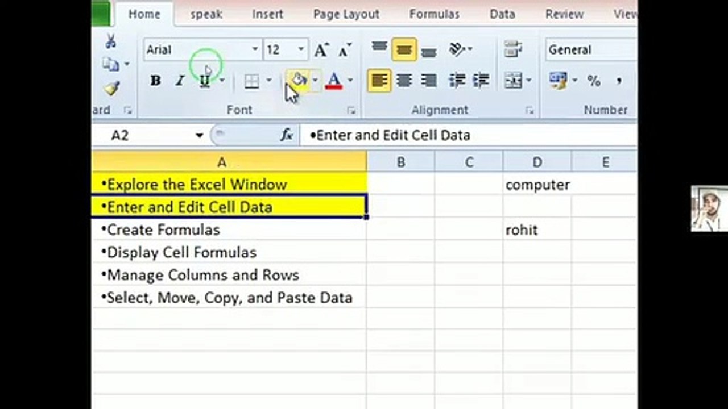Expand the Name Box dropdown arrow
Screen dimensions: 728x409
199,135
